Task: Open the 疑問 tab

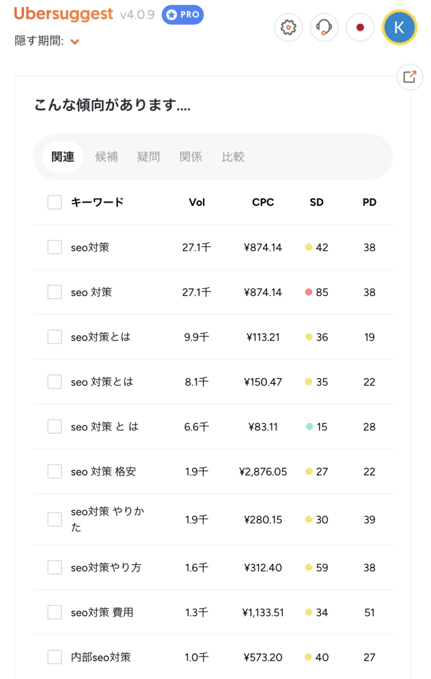Action: (148, 157)
